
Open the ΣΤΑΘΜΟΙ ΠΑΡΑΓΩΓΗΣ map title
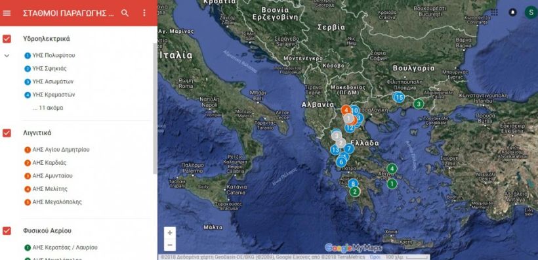(68, 13)
